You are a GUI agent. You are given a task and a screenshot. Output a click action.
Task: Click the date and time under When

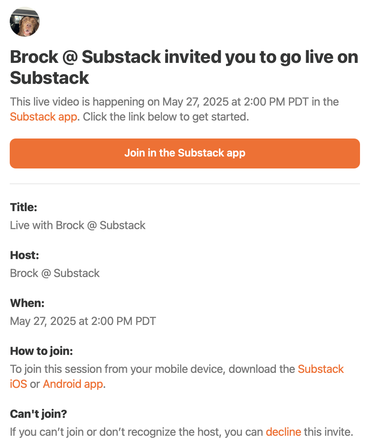pos(83,321)
